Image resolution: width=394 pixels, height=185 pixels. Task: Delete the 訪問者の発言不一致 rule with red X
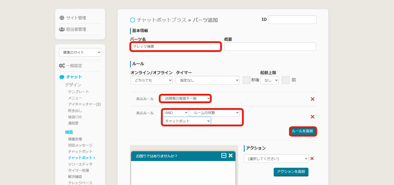click(x=313, y=99)
